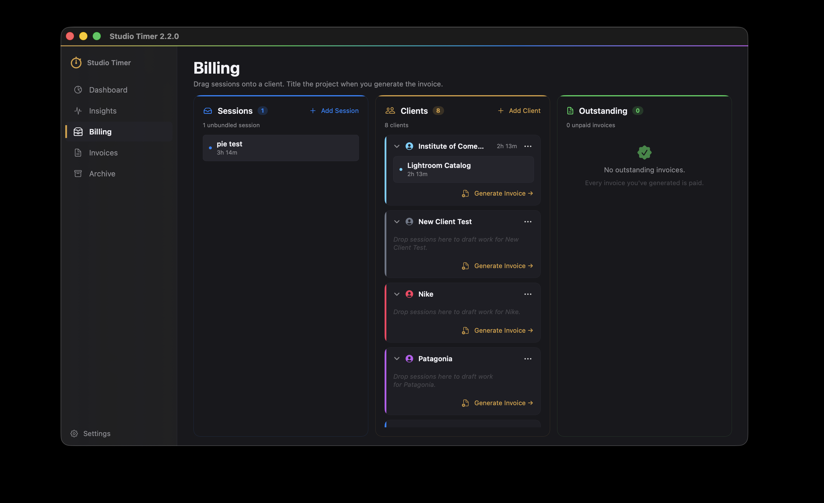Click the Outstanding column document icon
The height and width of the screenshot is (503, 824).
point(570,111)
